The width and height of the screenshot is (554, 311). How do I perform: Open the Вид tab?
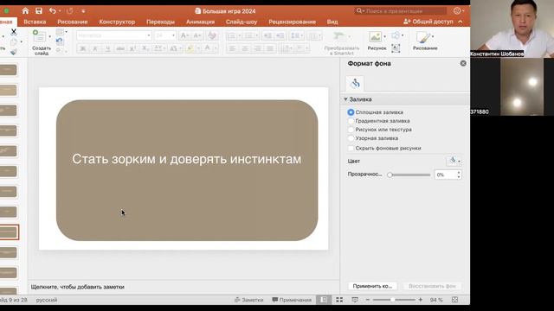[x=332, y=22]
